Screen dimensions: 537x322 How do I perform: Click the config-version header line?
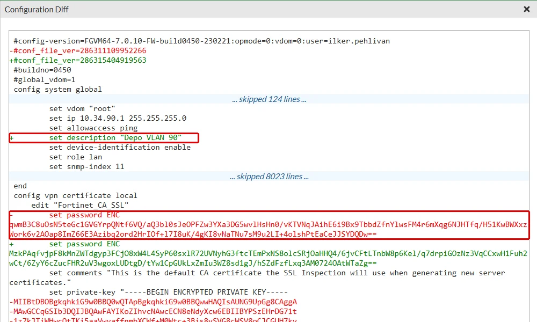coord(201,41)
